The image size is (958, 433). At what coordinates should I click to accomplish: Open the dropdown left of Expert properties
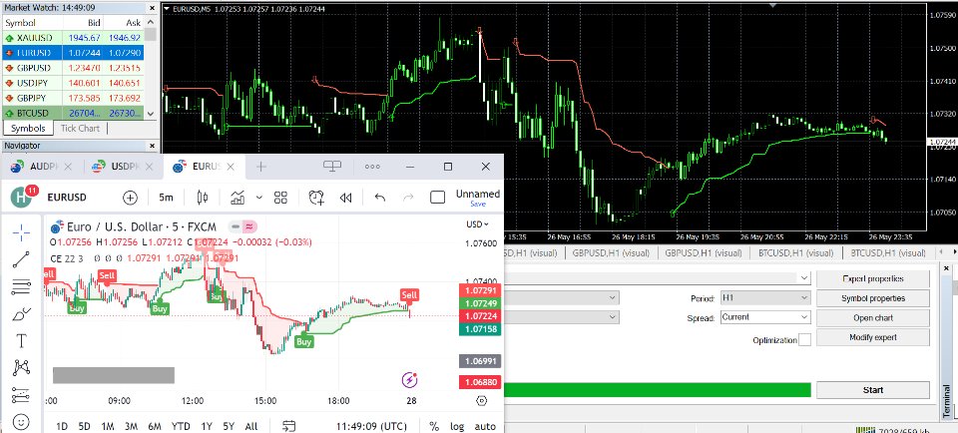(657, 278)
